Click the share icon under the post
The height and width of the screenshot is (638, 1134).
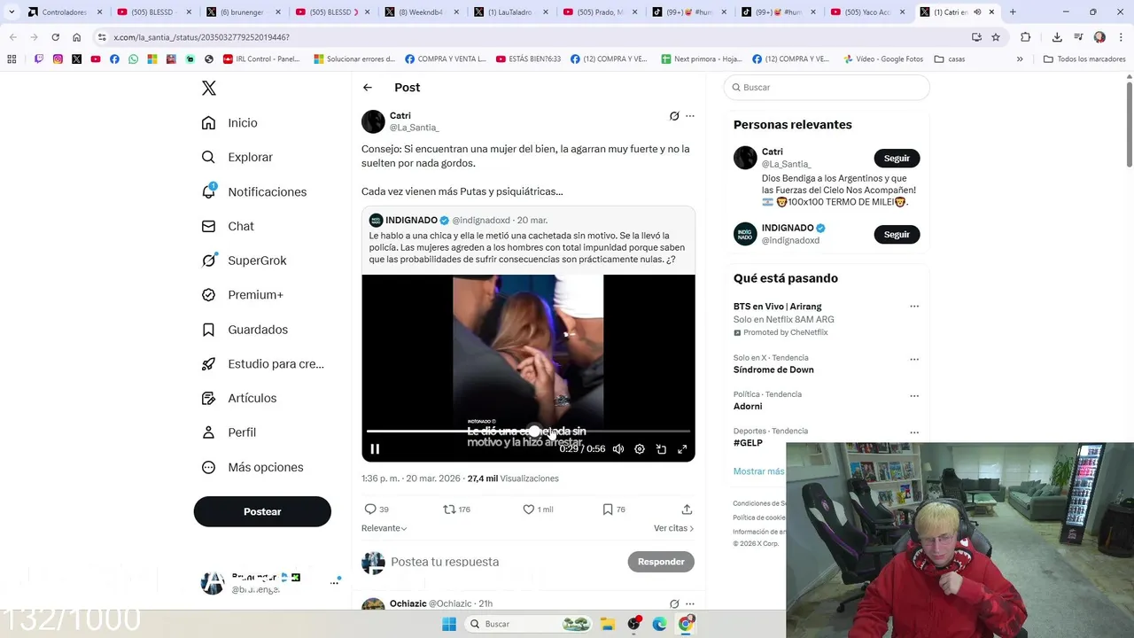[x=687, y=510]
